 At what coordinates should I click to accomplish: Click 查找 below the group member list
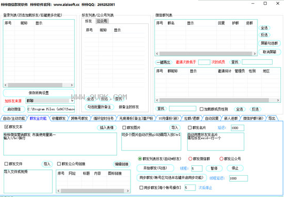(161, 109)
